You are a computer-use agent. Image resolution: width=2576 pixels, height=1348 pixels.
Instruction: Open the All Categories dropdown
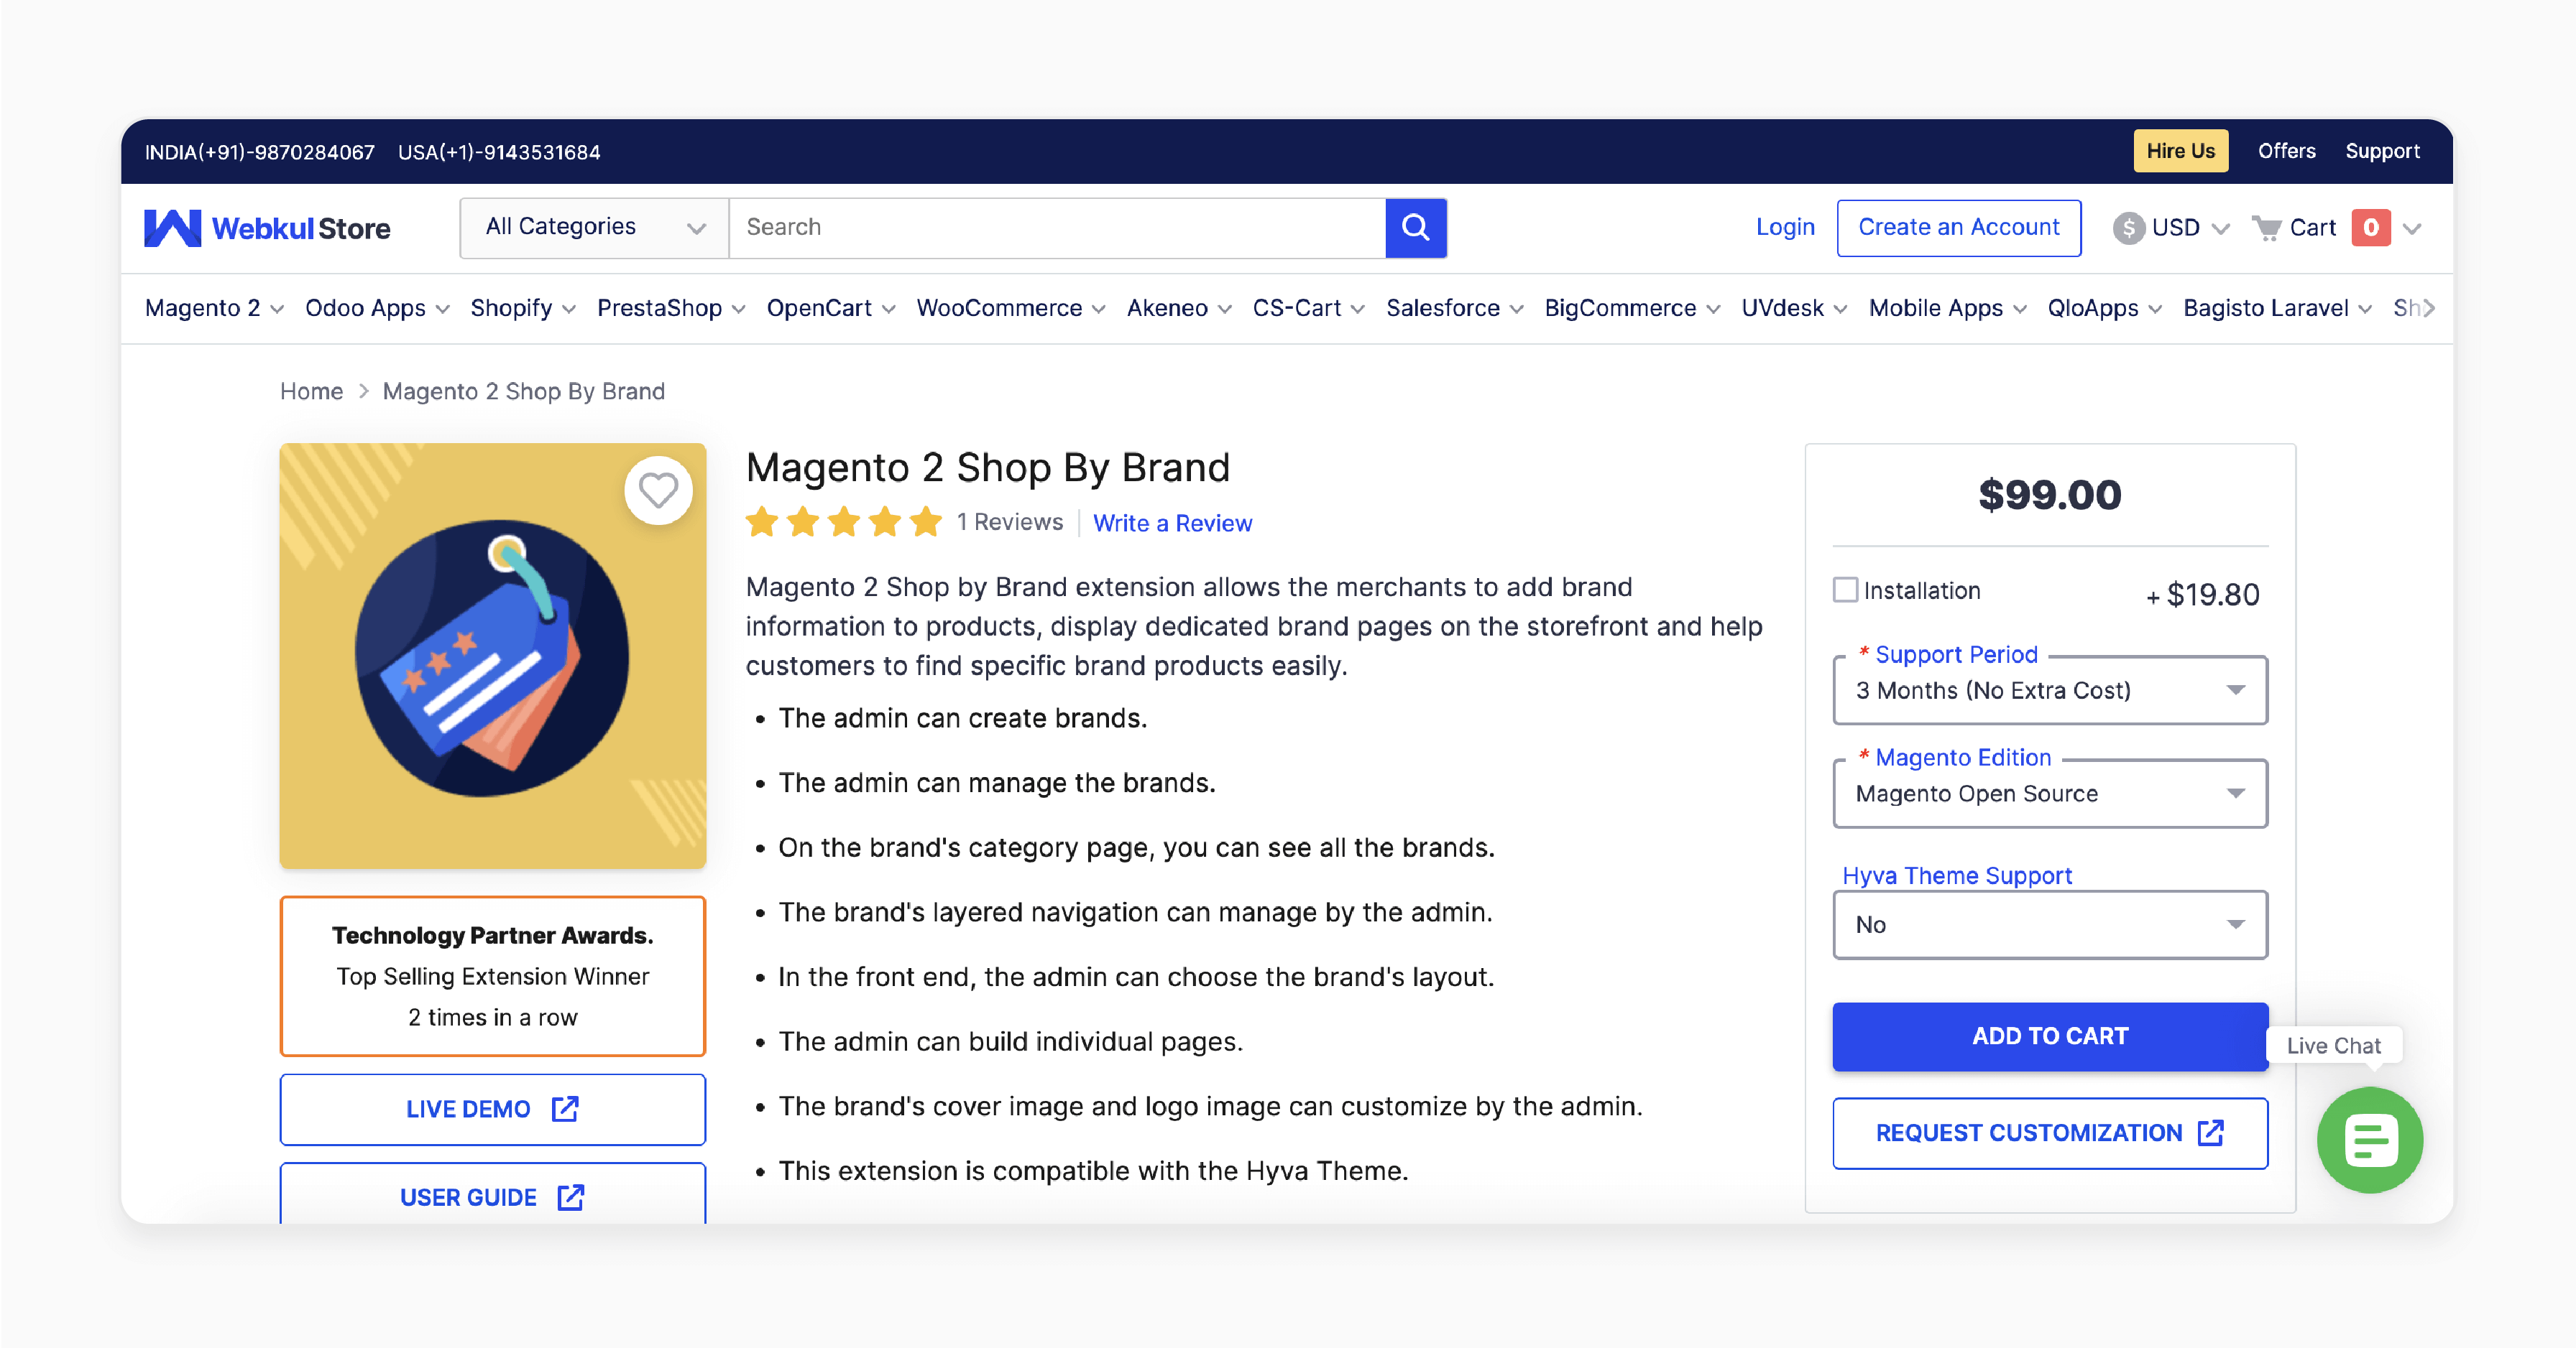594,228
